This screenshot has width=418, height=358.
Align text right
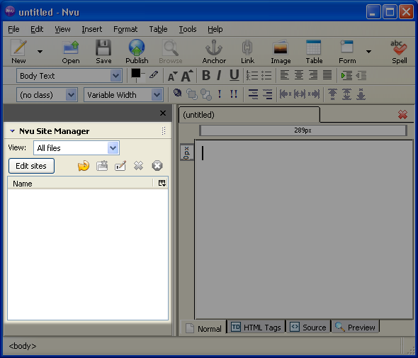[x=313, y=75]
